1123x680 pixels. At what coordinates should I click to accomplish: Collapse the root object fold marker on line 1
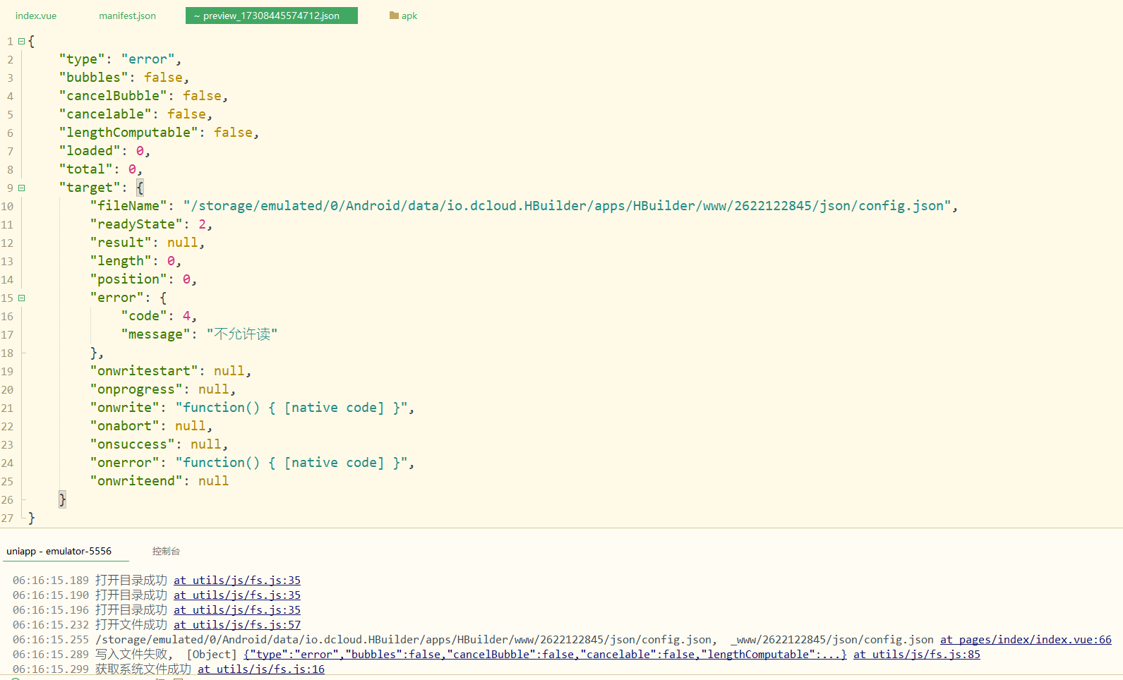tap(21, 42)
